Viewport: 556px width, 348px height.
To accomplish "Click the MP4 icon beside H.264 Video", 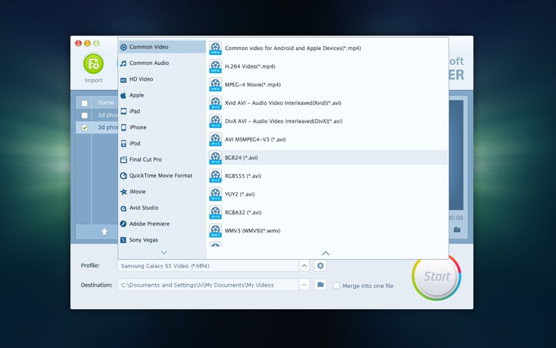I will (x=215, y=66).
